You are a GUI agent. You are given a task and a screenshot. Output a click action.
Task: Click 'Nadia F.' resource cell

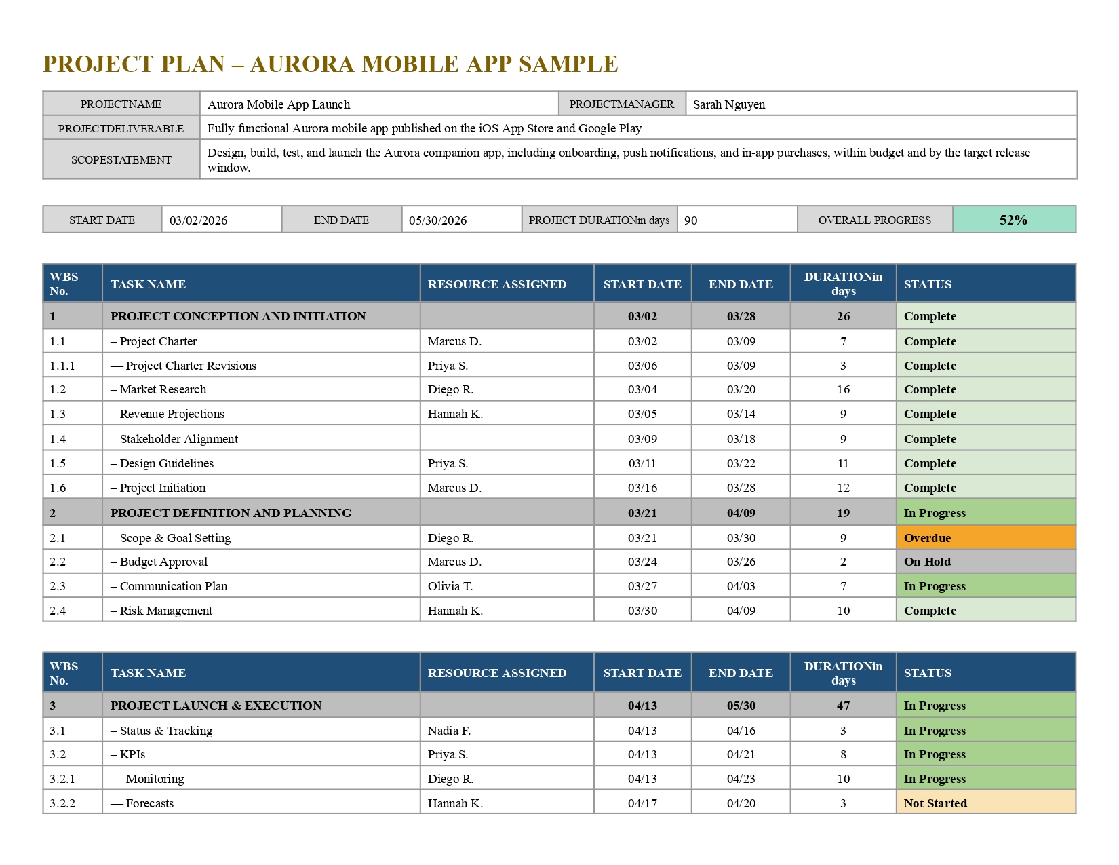pos(507,730)
